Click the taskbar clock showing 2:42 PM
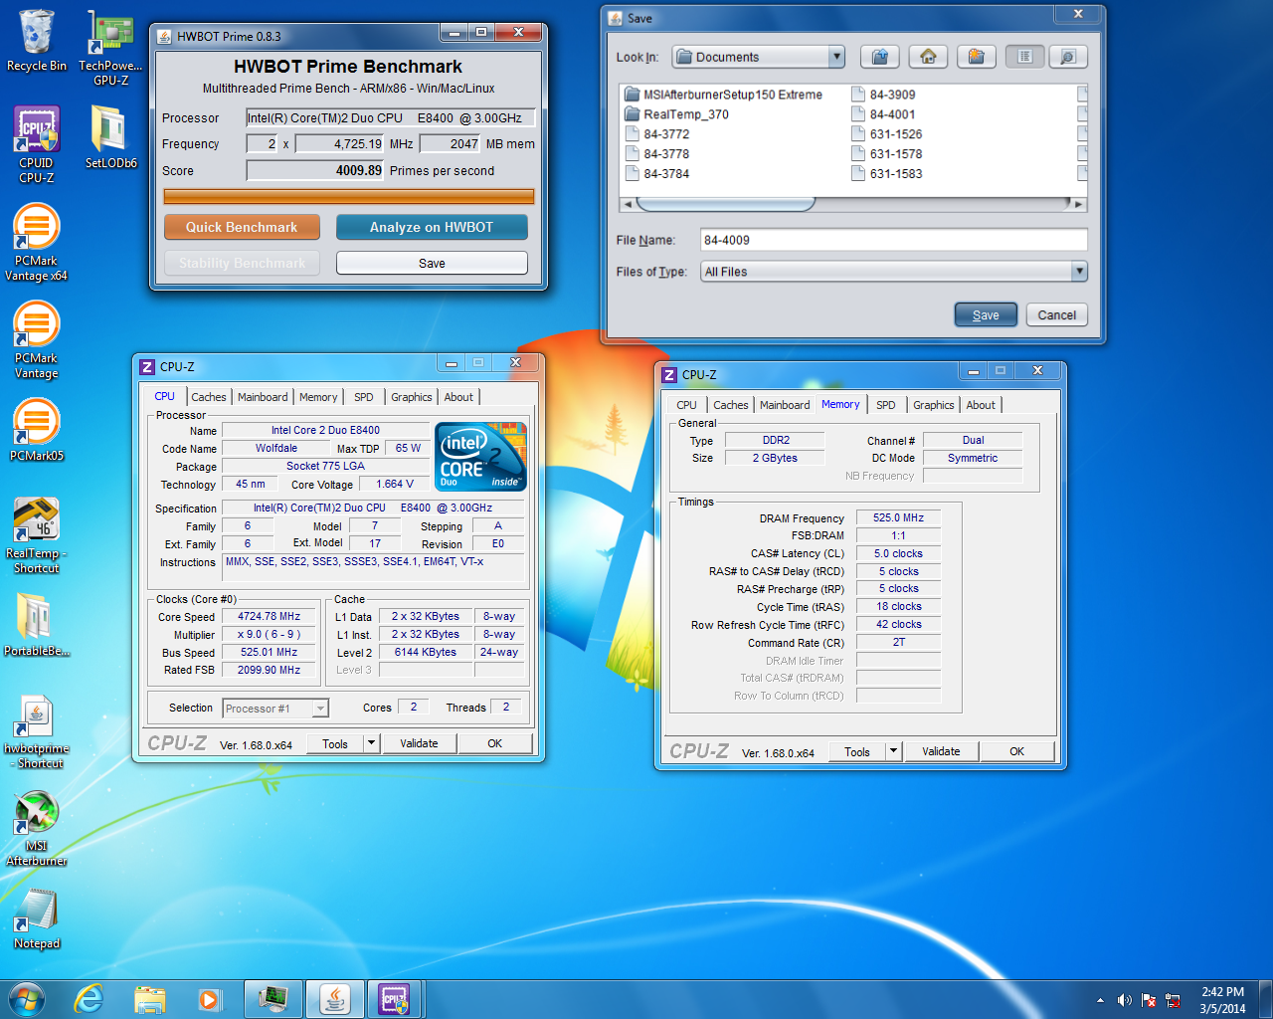Screen dimensions: 1273x1019 (x=1222, y=1000)
